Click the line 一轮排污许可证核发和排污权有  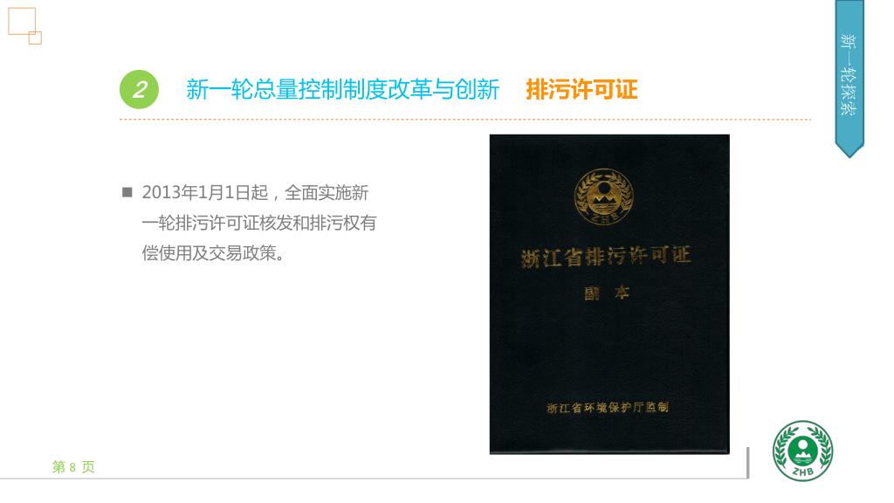coord(259,223)
